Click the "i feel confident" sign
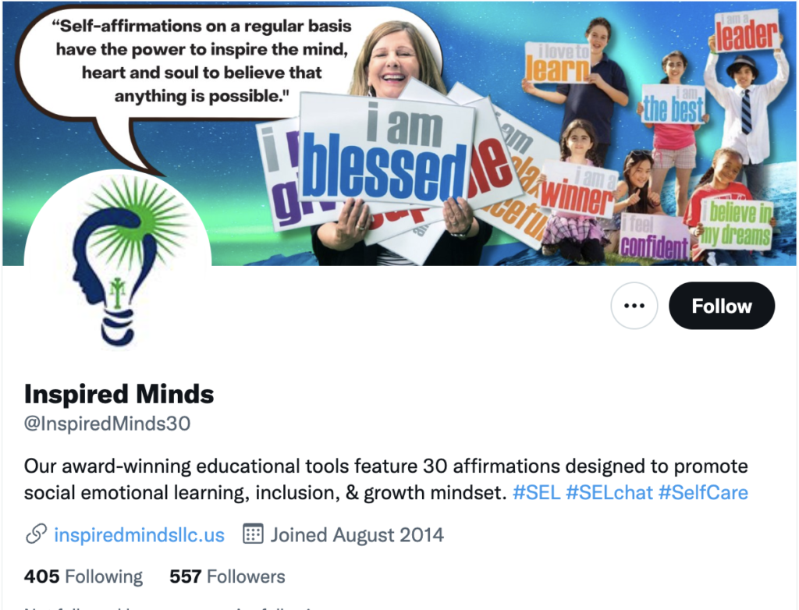The image size is (799, 610). tap(655, 237)
